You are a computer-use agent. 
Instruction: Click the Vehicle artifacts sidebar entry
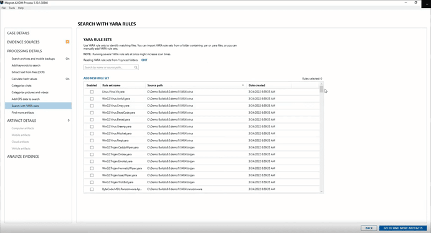(x=21, y=148)
